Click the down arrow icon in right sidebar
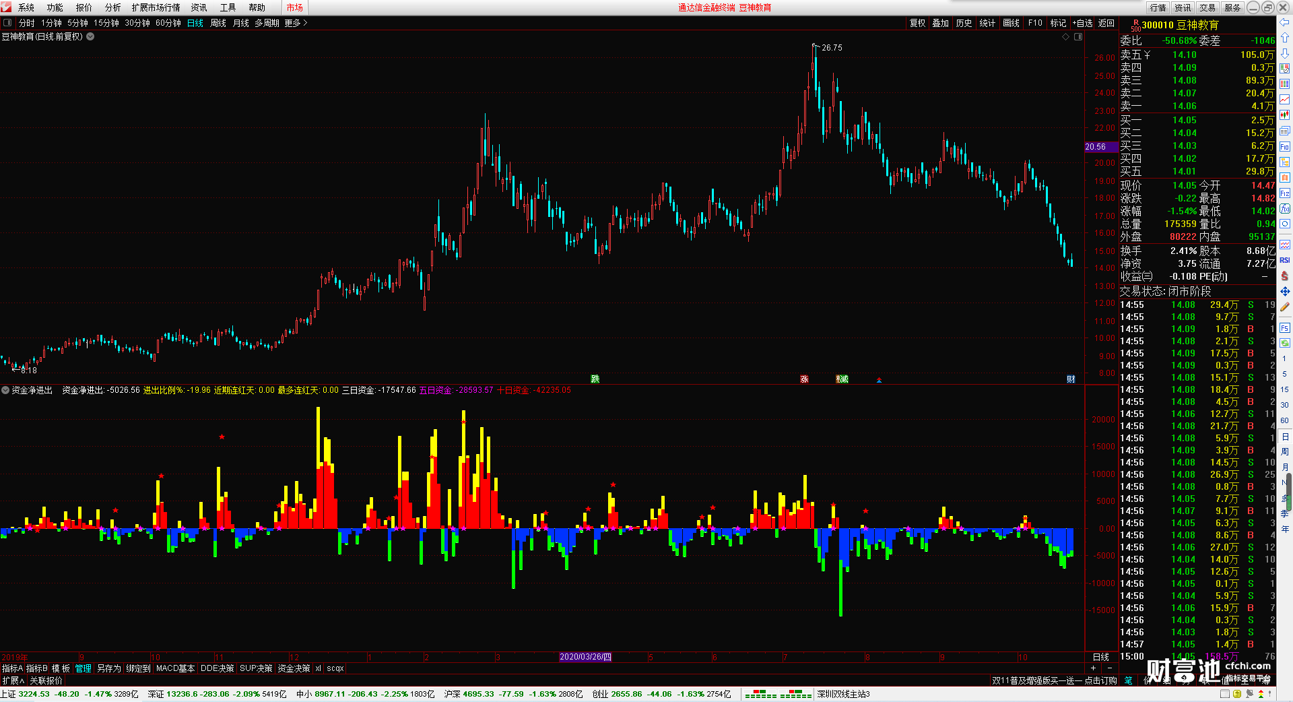The width and height of the screenshot is (1293, 702). (1285, 53)
